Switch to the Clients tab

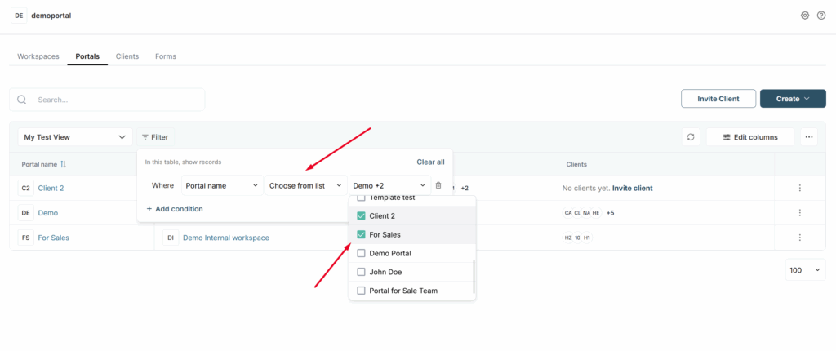(127, 56)
